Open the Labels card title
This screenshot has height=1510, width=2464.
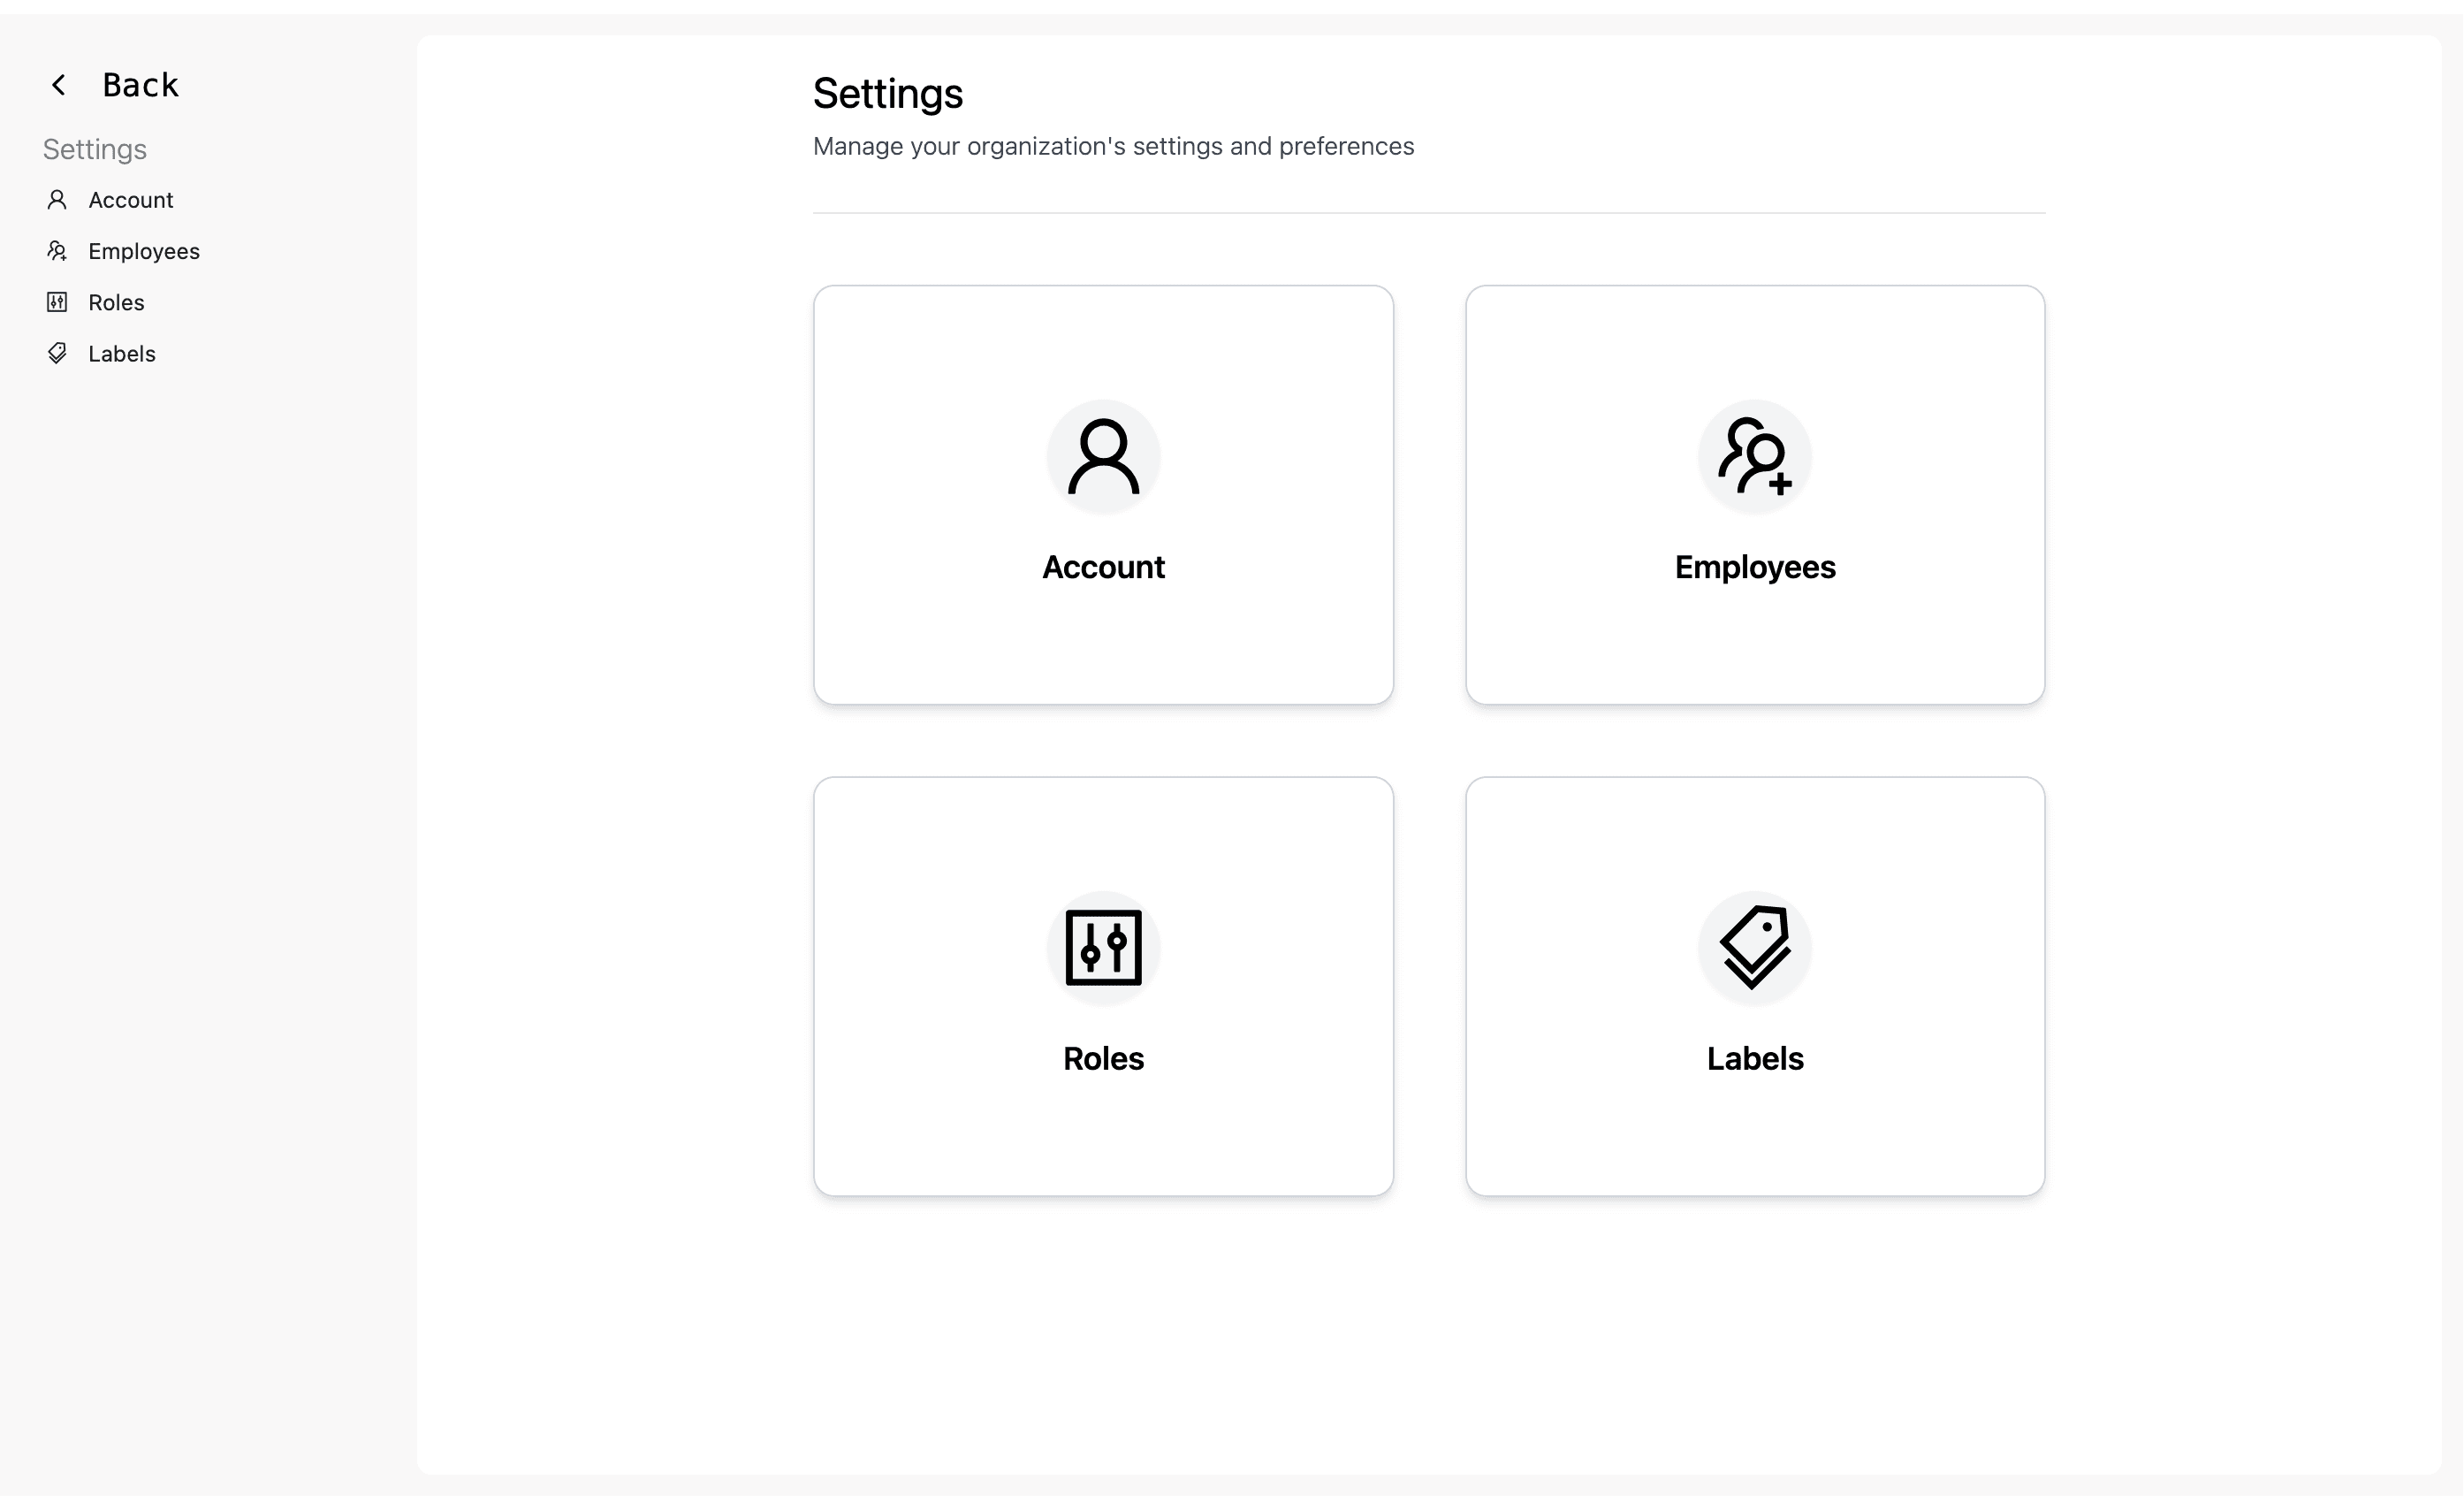coord(1755,1059)
